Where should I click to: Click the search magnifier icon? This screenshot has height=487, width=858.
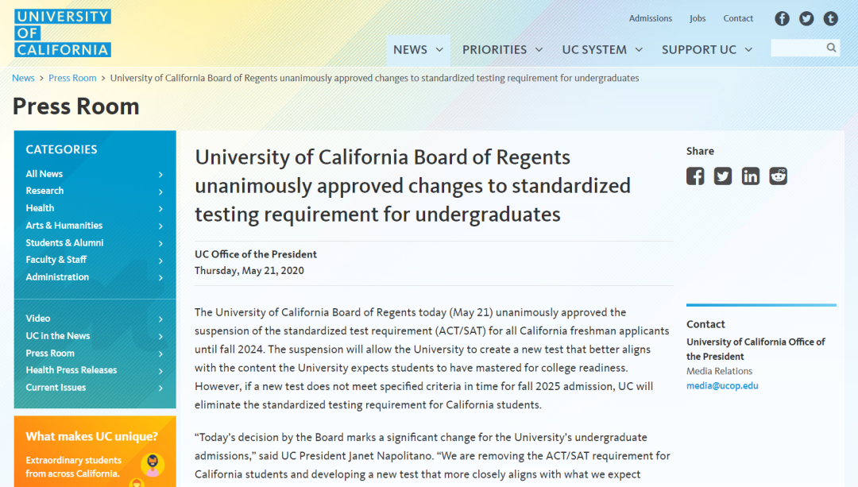(831, 48)
